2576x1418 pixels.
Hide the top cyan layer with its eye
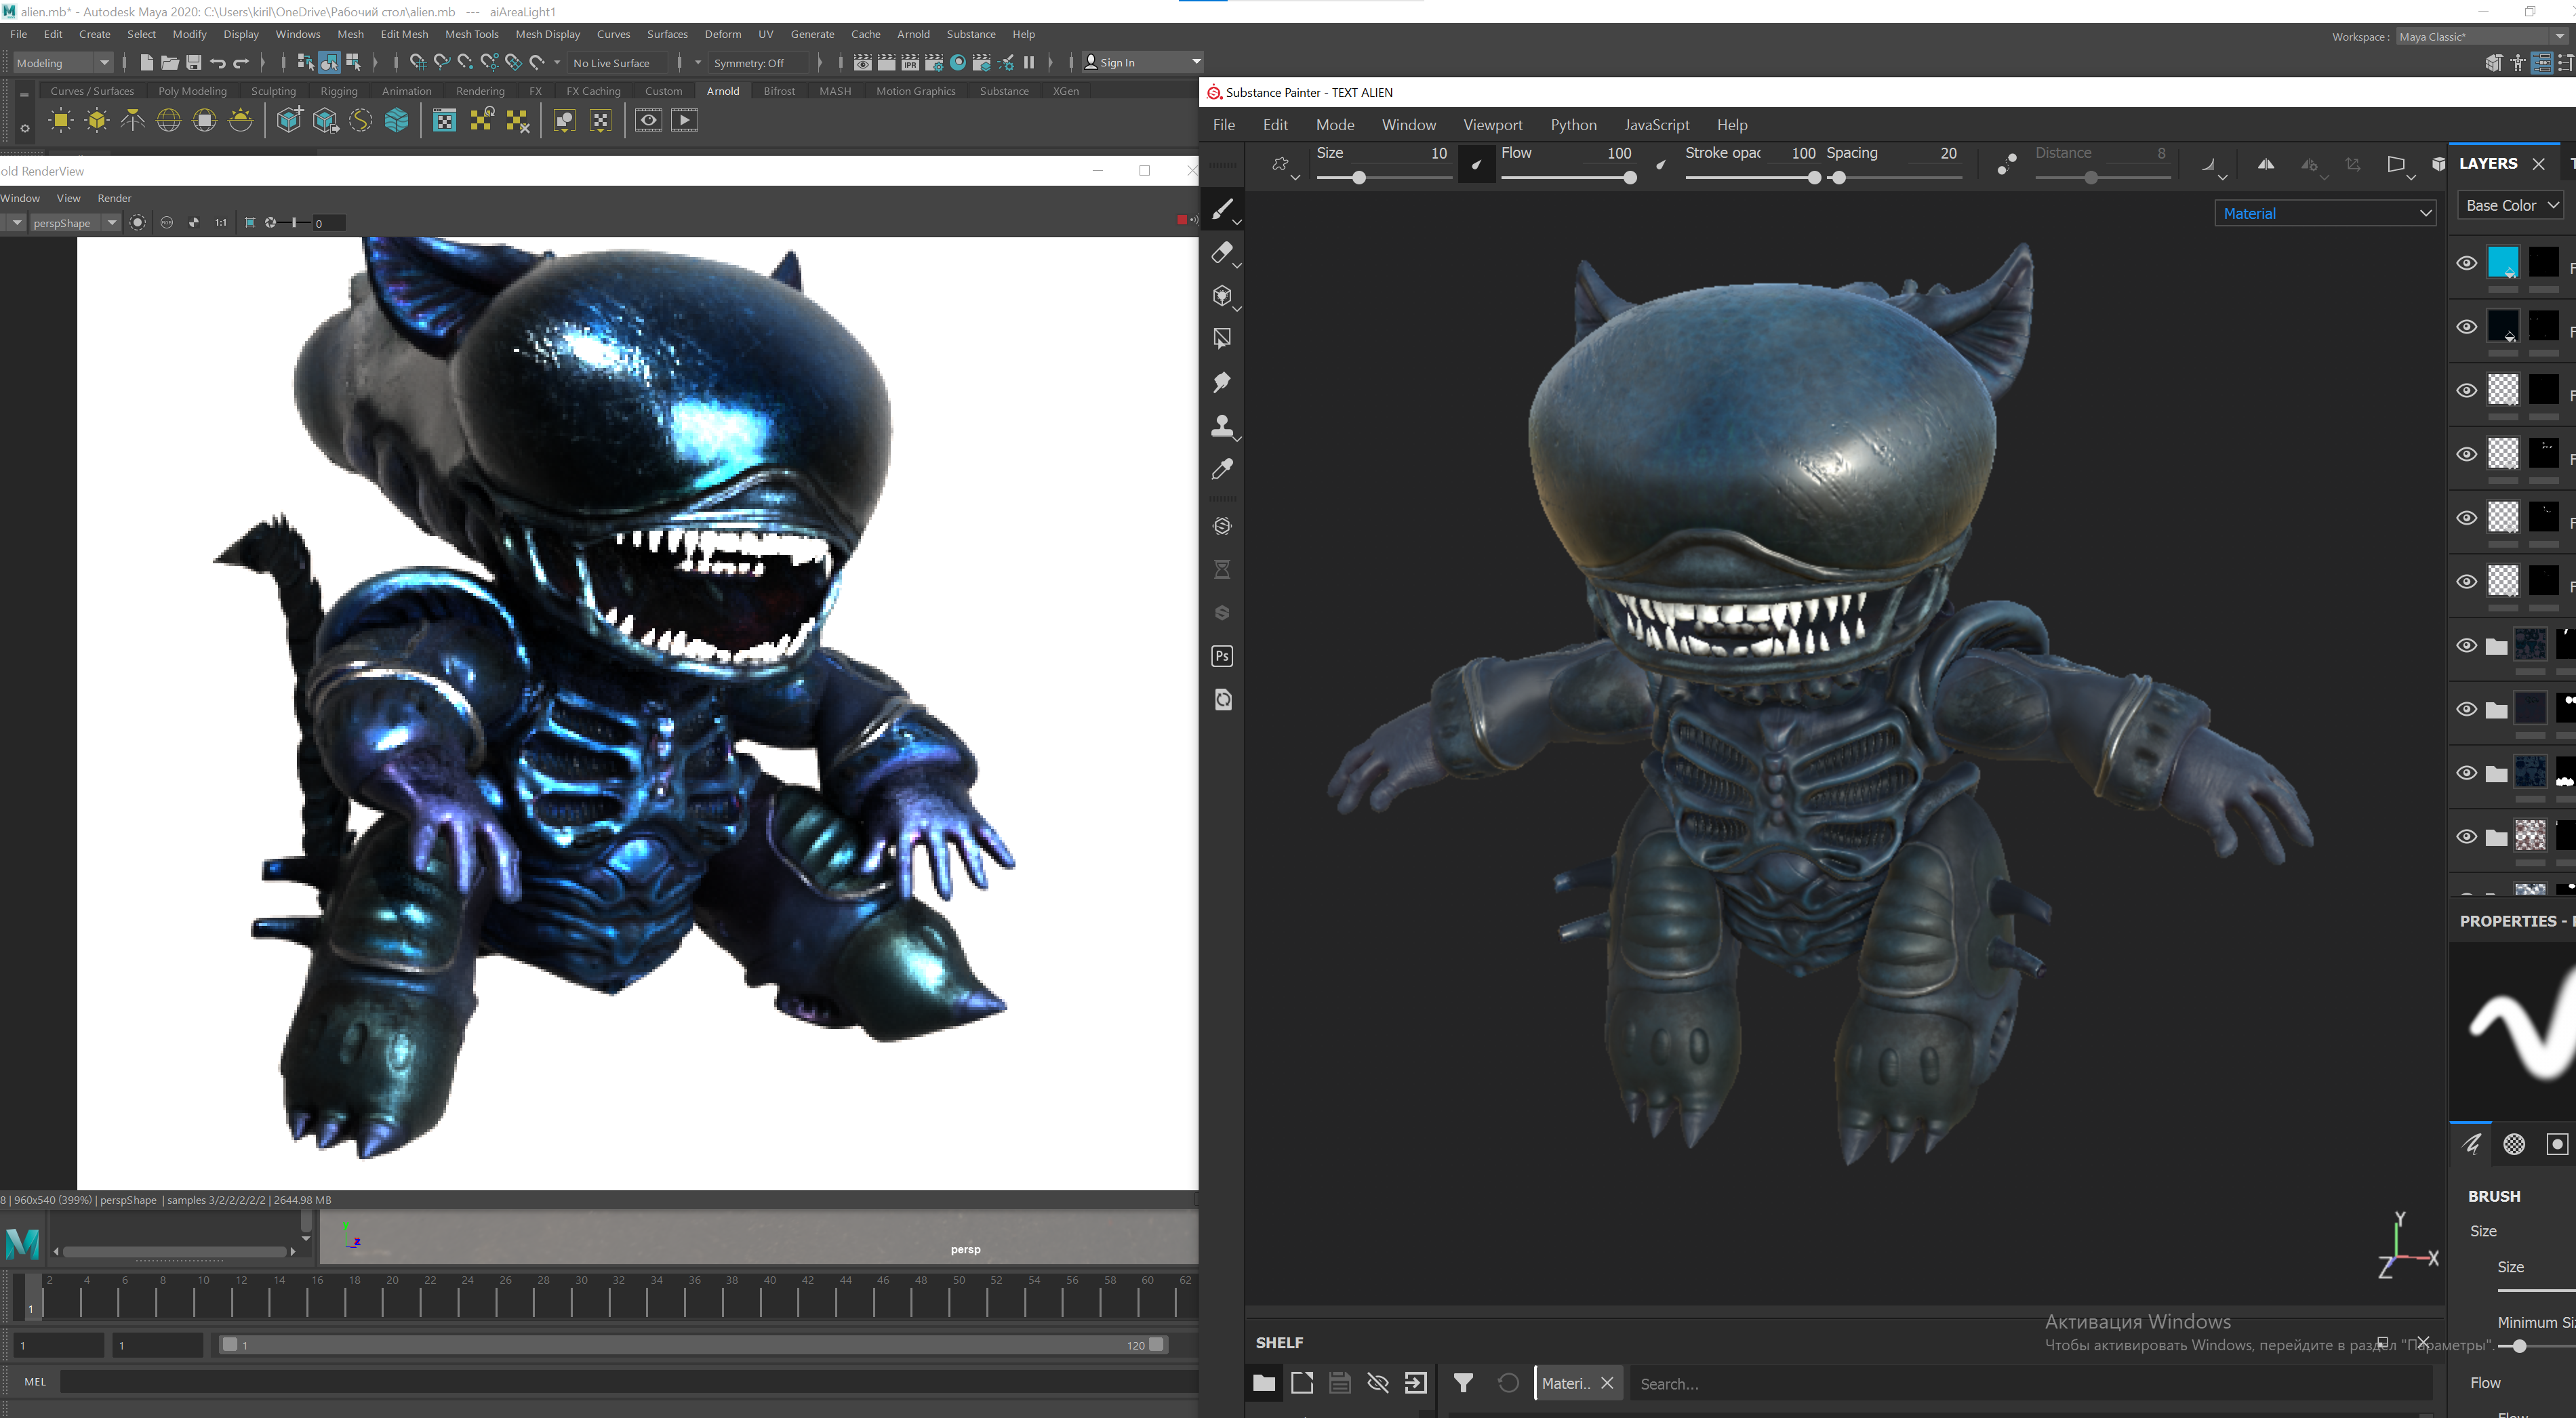[x=2467, y=263]
